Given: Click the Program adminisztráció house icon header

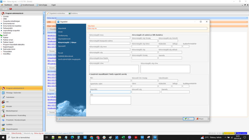Looking at the screenshot, I should [3, 13].
